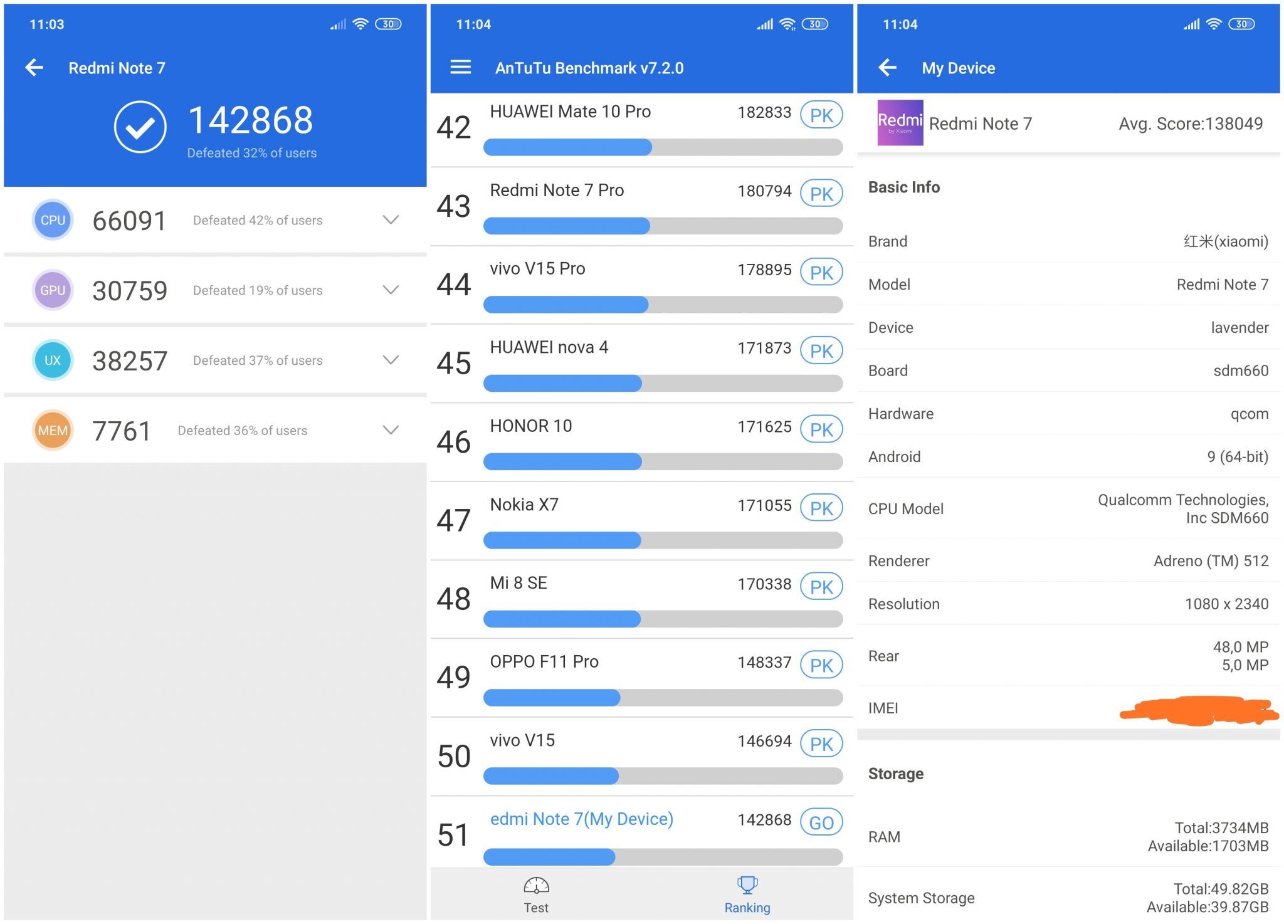Go back from Redmi Note 7 score screen
The width and height of the screenshot is (1284, 924).
[34, 68]
